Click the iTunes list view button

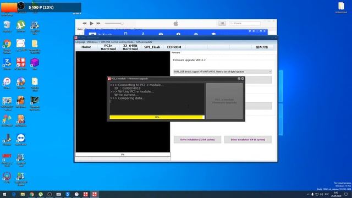(222, 23)
